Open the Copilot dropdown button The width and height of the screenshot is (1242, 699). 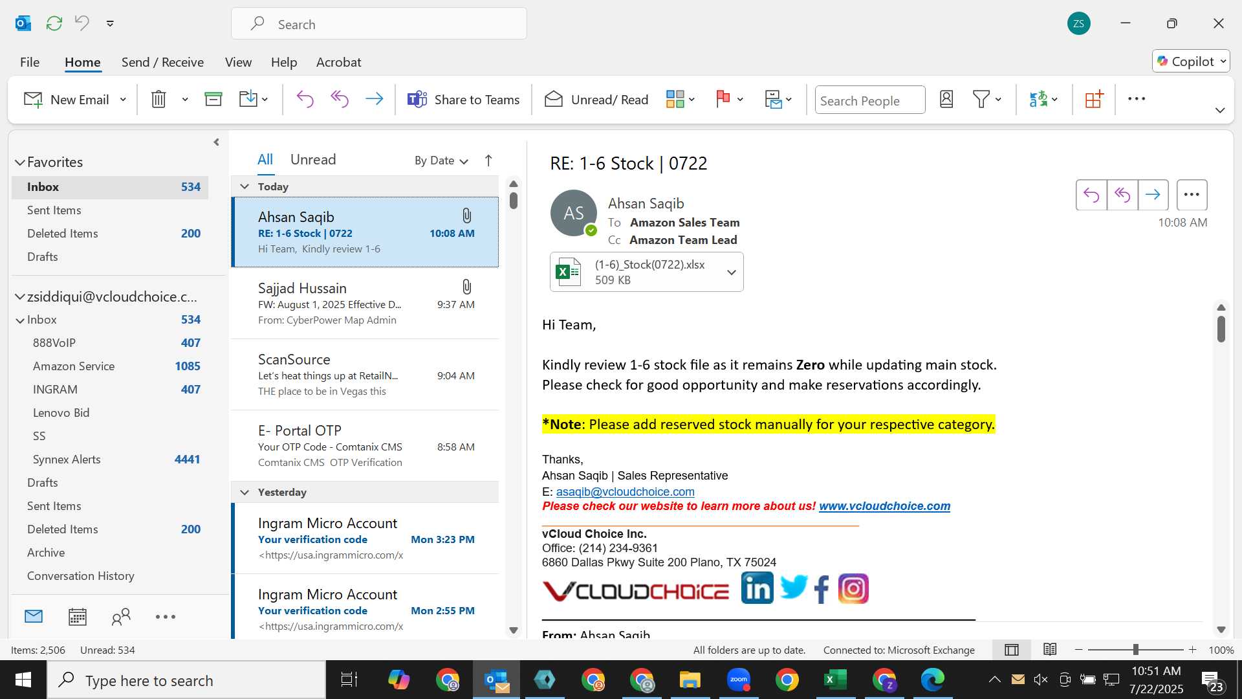tap(1191, 61)
